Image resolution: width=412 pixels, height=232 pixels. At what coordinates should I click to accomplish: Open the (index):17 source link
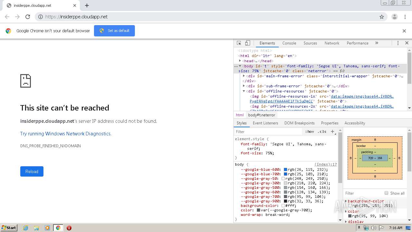[326, 164]
